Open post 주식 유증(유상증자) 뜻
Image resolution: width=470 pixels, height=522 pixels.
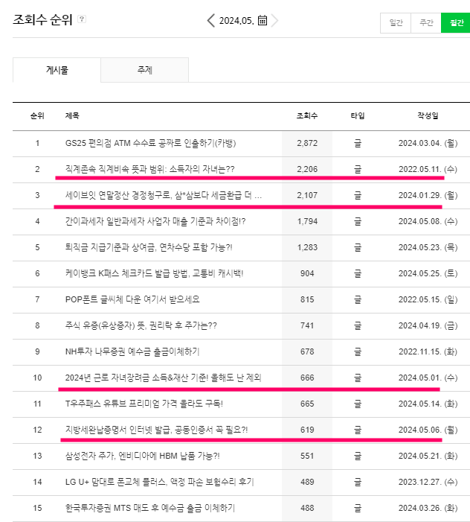click(141, 325)
